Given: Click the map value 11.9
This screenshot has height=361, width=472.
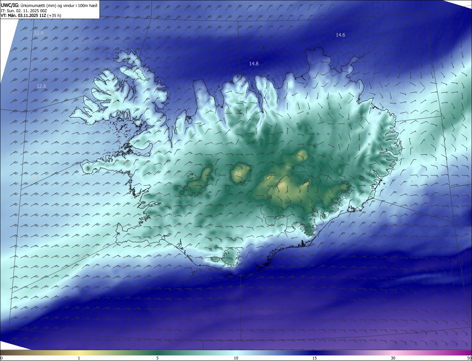Looking at the screenshot, I should [x=39, y=33].
